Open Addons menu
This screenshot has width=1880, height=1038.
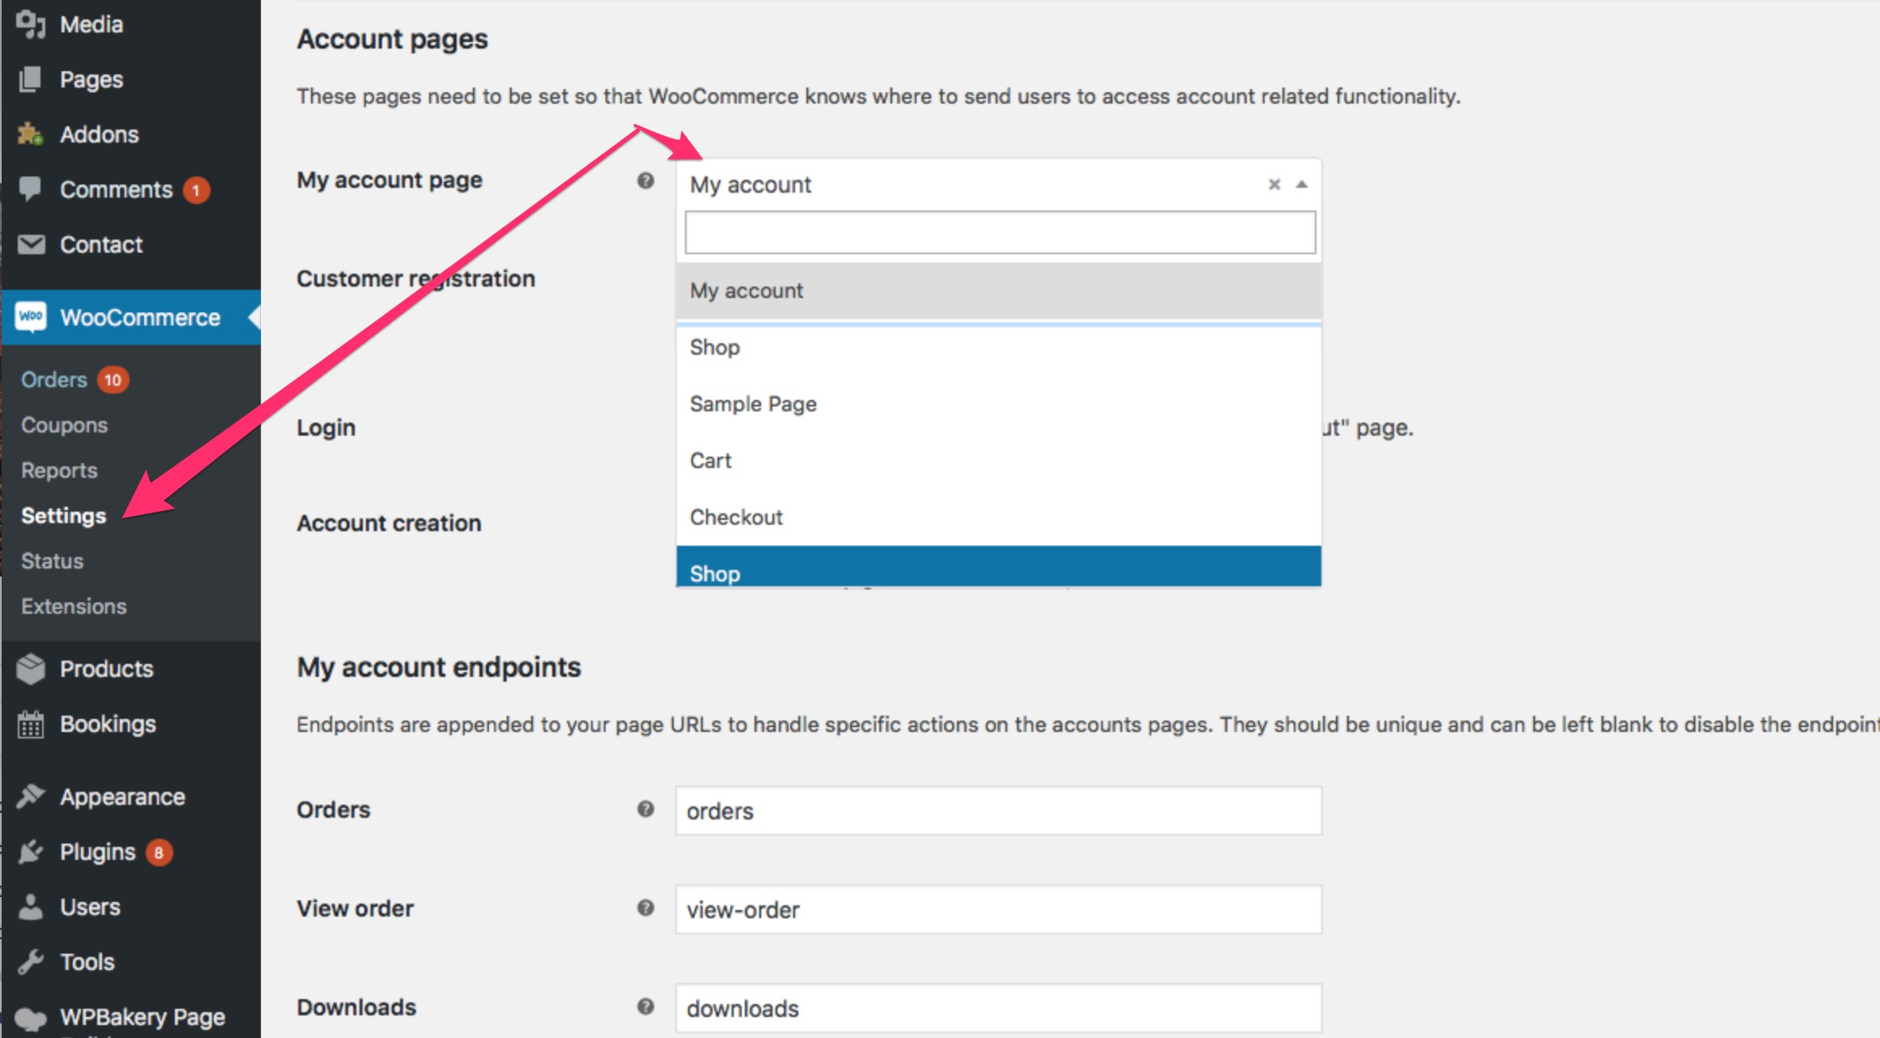coord(100,134)
